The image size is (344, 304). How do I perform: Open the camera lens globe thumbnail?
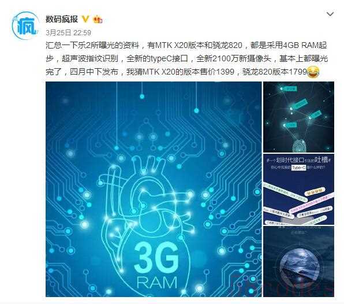298,262
